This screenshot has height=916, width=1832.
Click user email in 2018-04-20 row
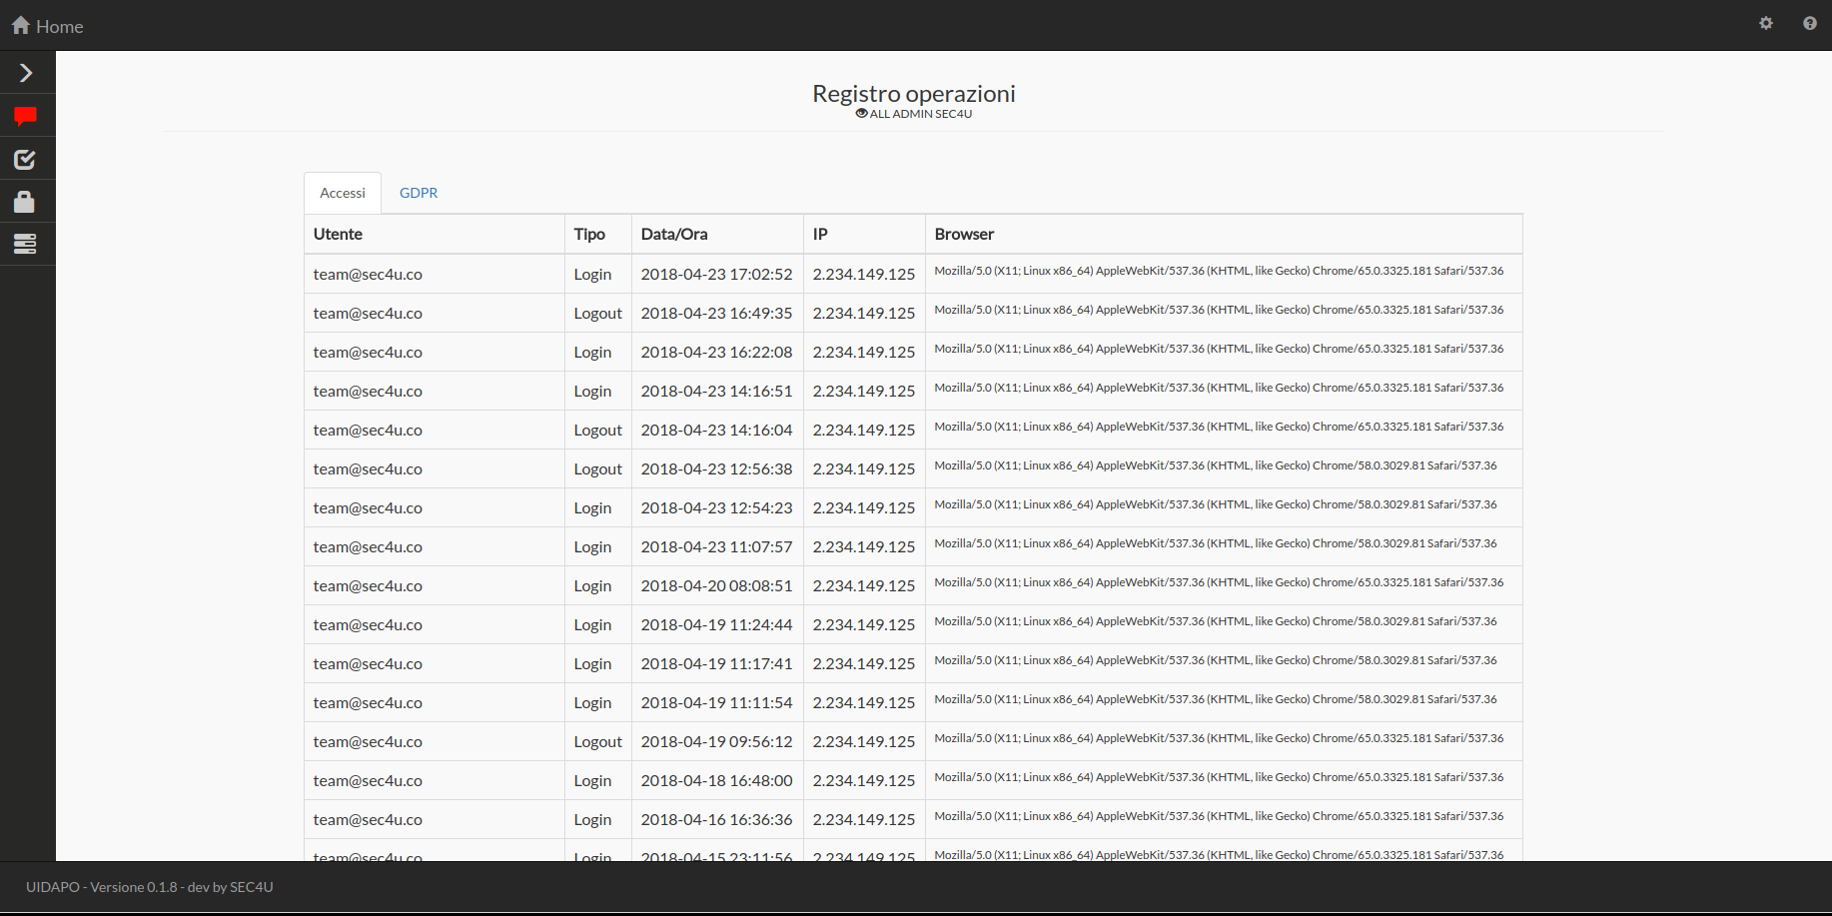368,585
